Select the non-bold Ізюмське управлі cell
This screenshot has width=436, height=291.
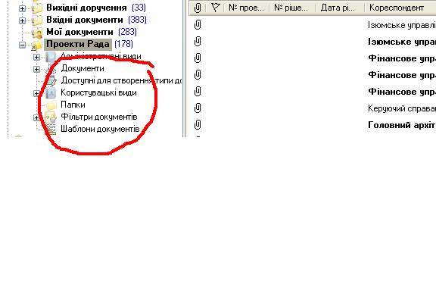(401, 25)
